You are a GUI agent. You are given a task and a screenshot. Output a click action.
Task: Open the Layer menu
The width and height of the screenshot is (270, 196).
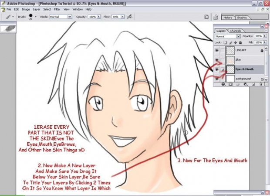[36, 9]
